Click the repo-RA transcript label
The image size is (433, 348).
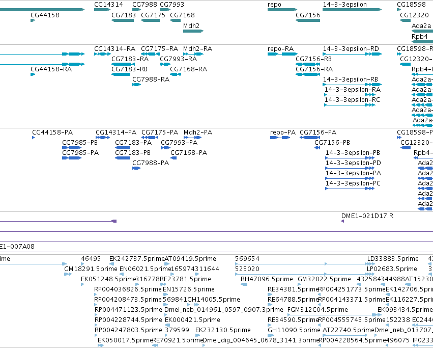coord(280,49)
